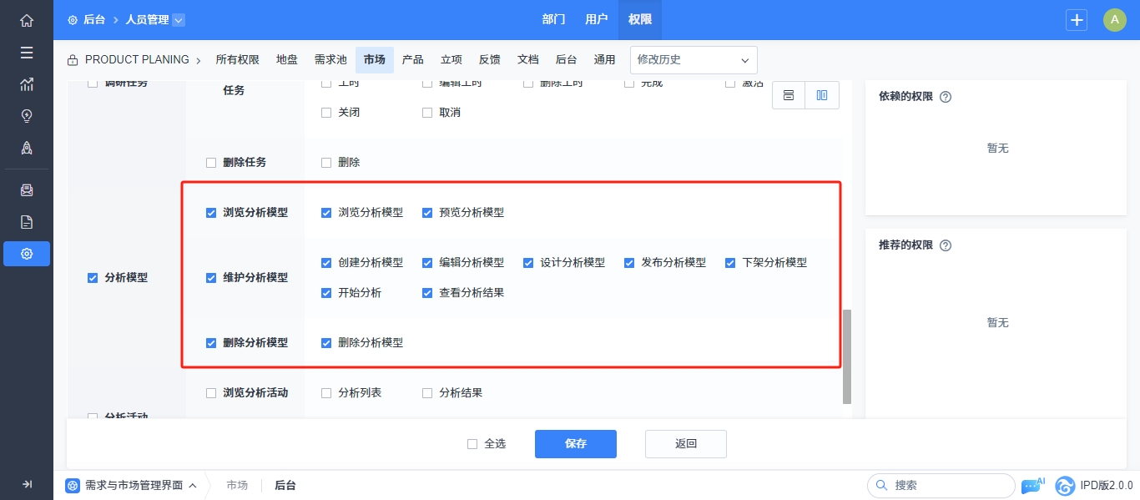This screenshot has width=1140, height=500.
Task: Click the chart statistics icon in sidebar
Action: [27, 84]
